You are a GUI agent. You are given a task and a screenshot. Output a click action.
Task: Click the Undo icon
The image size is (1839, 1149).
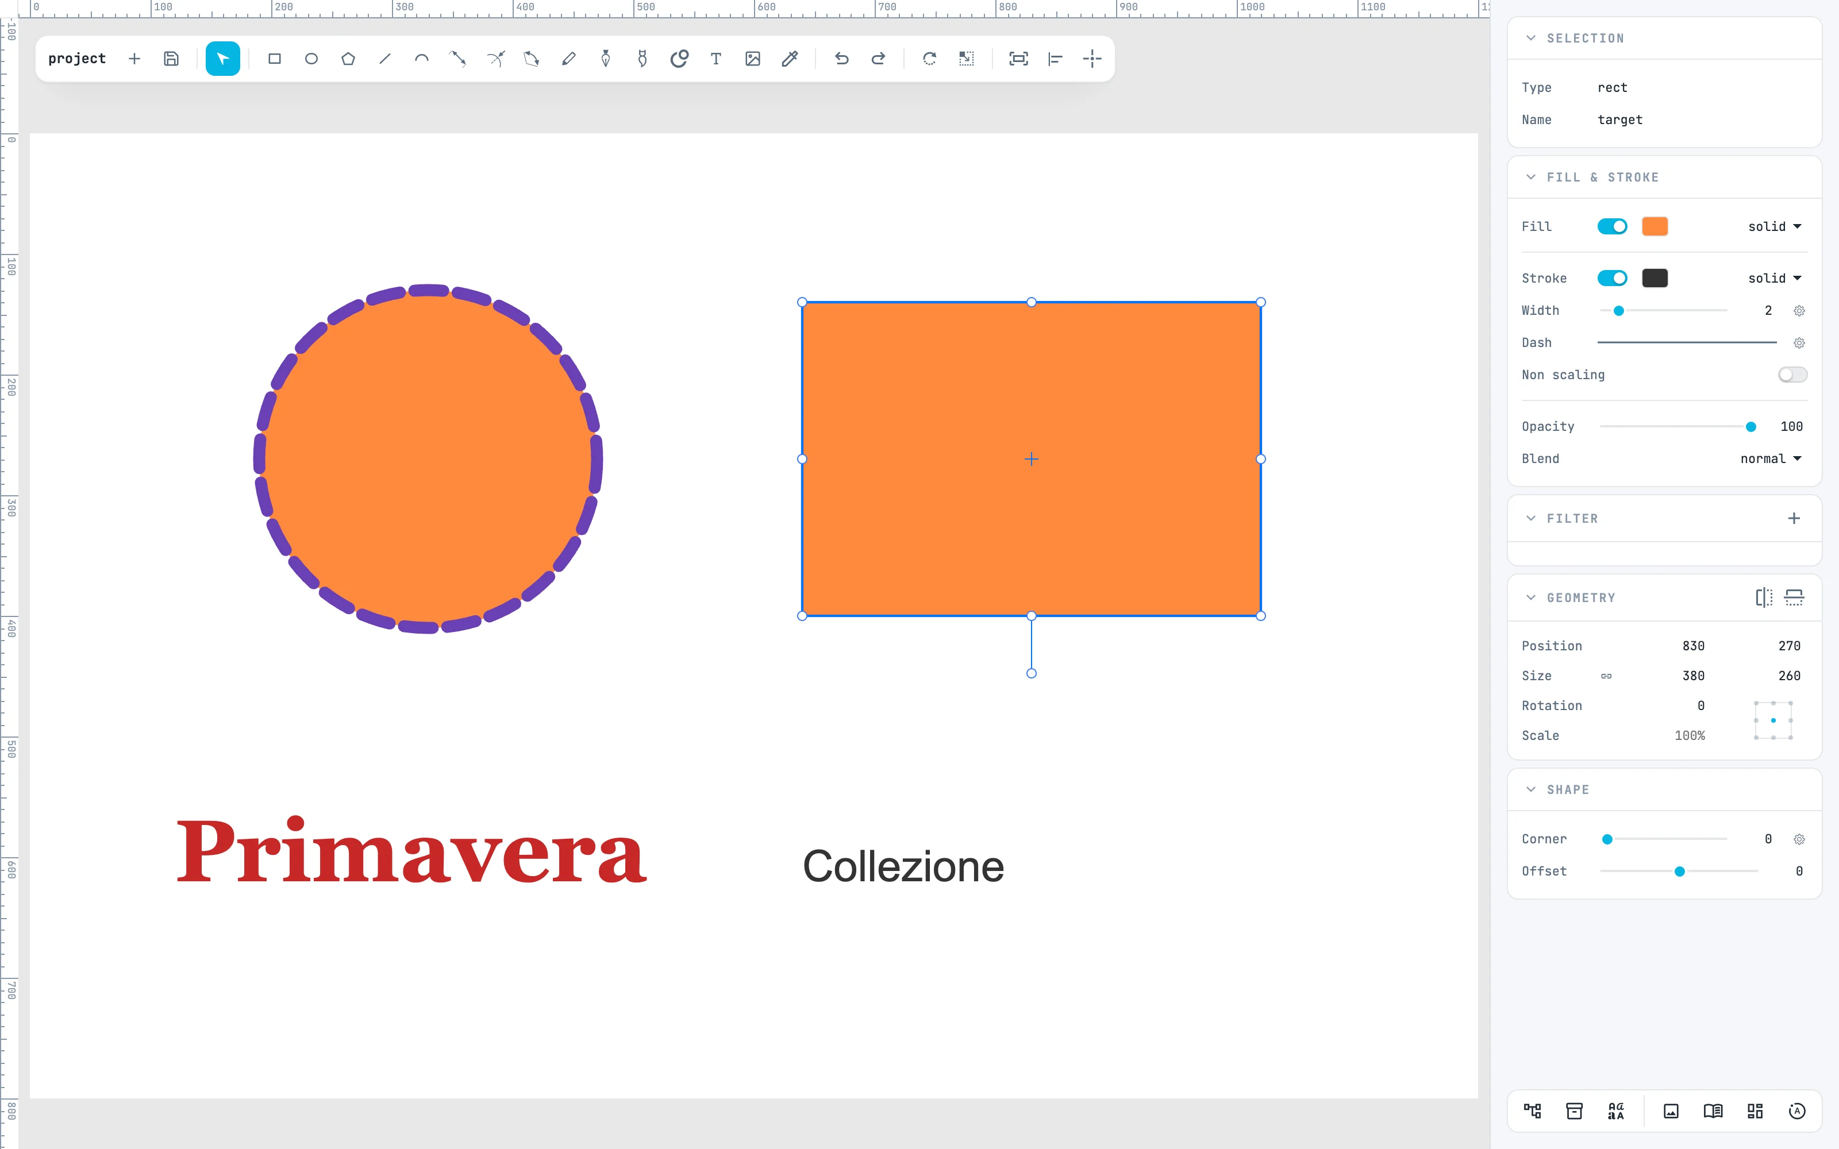coord(841,59)
